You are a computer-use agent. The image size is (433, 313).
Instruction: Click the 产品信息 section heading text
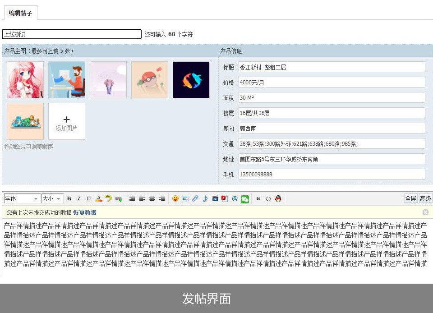point(231,51)
